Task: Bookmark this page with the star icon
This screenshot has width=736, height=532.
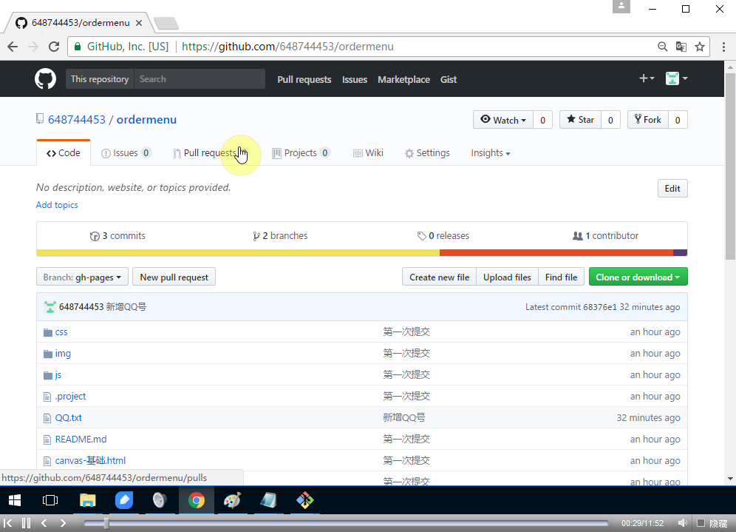Action: click(x=700, y=47)
